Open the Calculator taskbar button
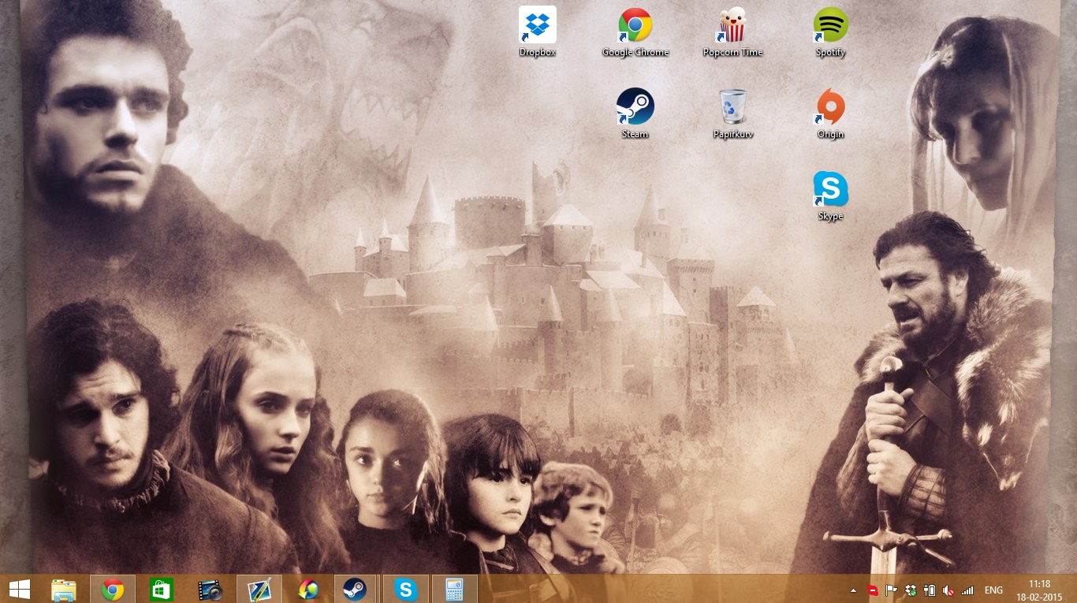This screenshot has height=603, width=1077. coord(455,589)
